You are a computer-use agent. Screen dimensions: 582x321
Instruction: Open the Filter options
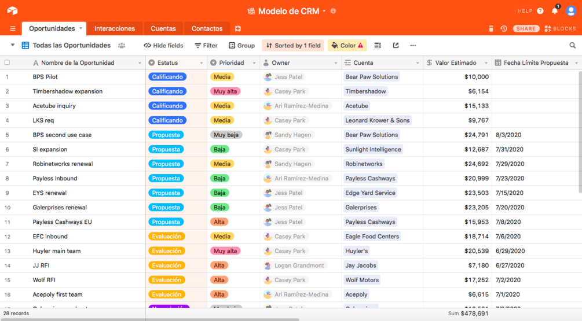pos(206,46)
